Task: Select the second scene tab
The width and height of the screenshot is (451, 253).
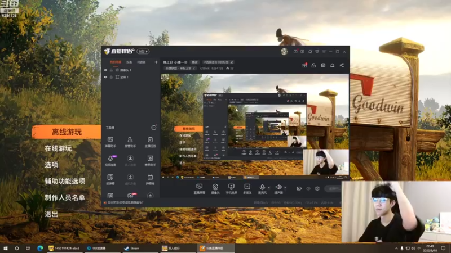Action: [129, 62]
